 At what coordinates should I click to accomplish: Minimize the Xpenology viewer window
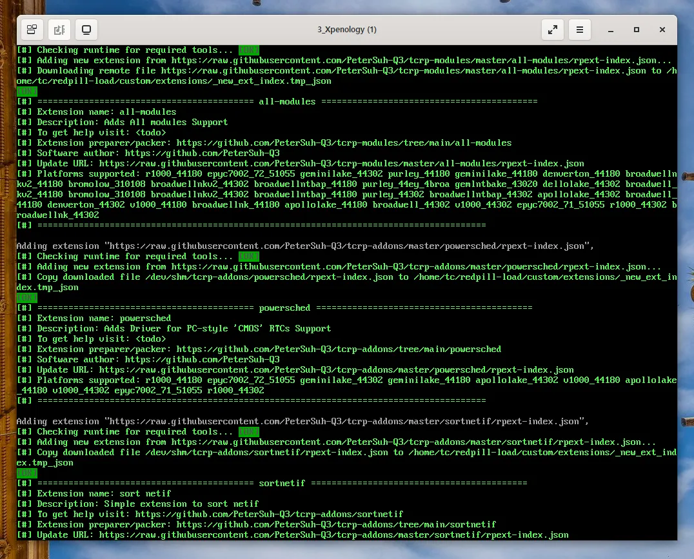coord(610,30)
